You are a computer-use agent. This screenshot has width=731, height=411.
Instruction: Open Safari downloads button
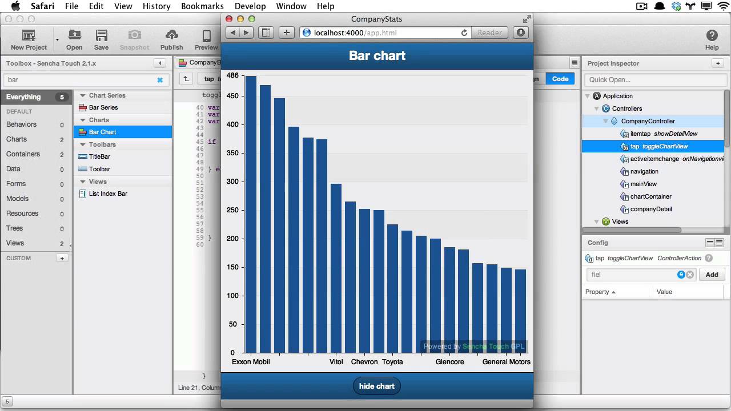[x=521, y=33]
